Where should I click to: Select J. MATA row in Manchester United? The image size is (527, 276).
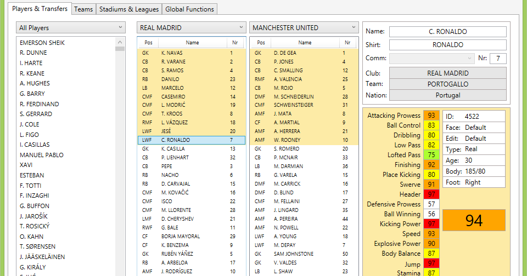click(304, 114)
